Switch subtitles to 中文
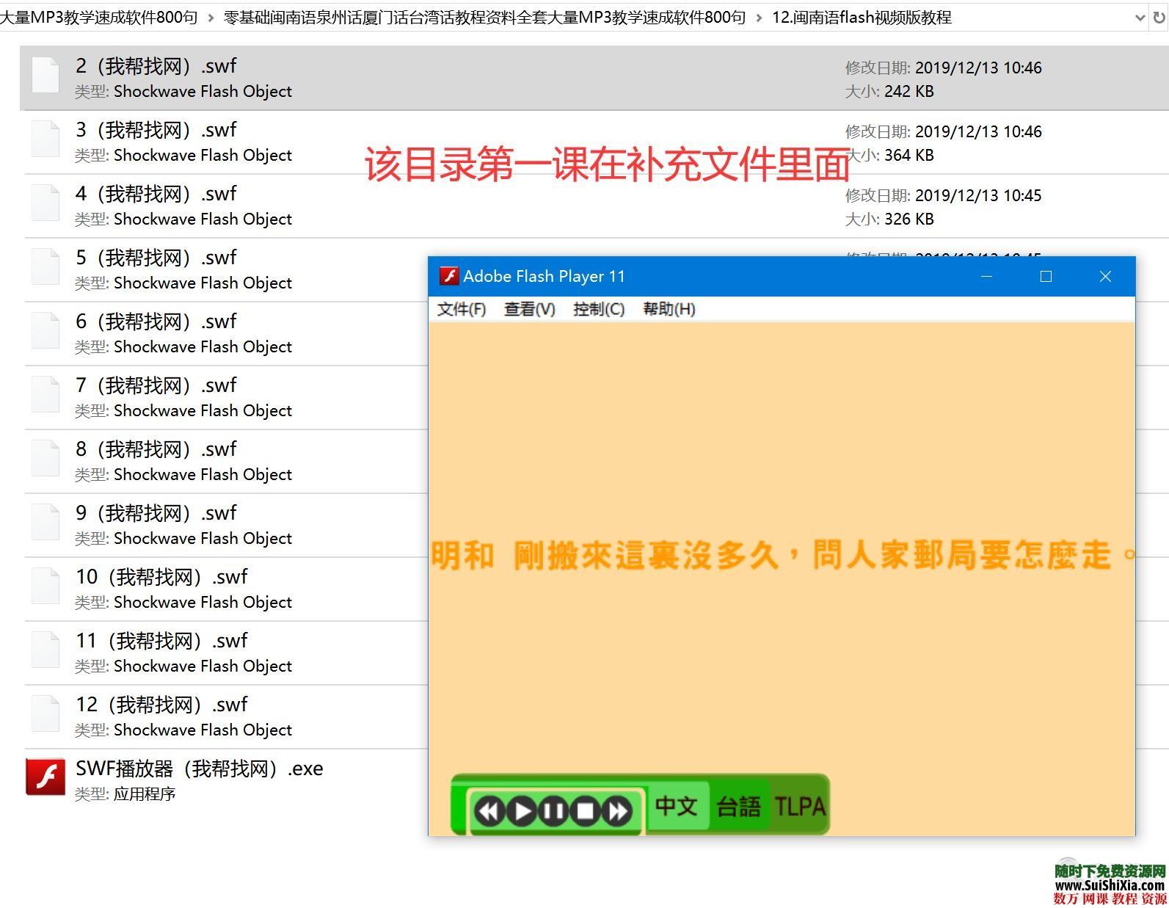Image resolution: width=1169 pixels, height=908 pixels. (676, 806)
